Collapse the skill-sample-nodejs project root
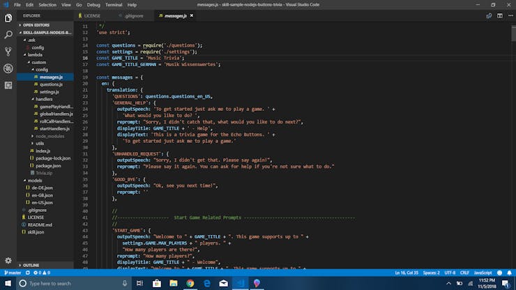The height and width of the screenshot is (290, 516). 45,33
